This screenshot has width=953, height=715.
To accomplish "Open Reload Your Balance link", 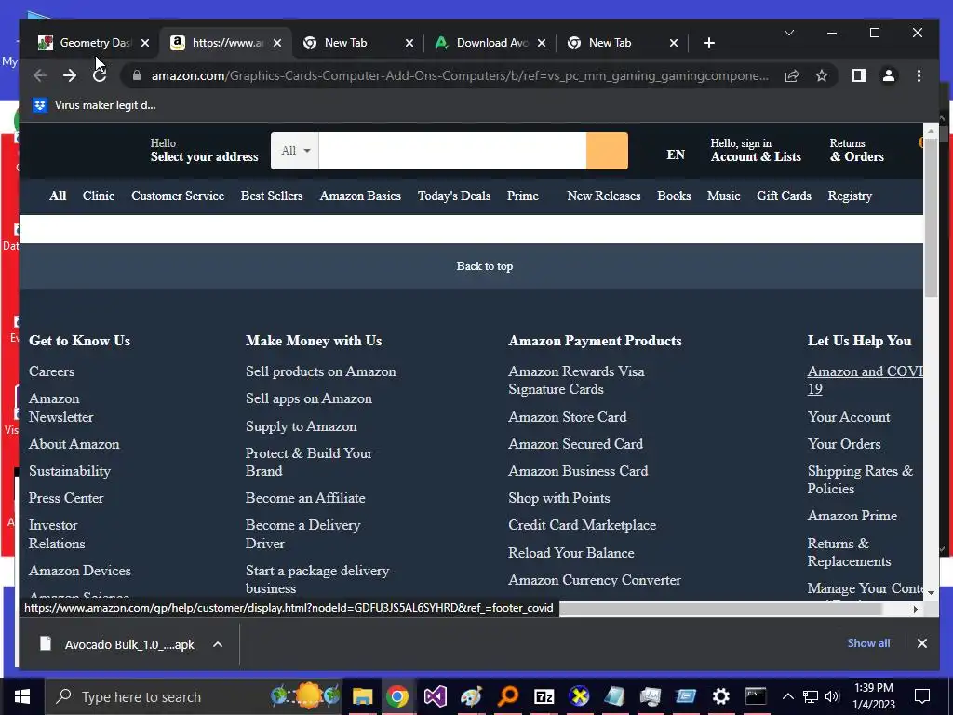I will click(x=570, y=553).
